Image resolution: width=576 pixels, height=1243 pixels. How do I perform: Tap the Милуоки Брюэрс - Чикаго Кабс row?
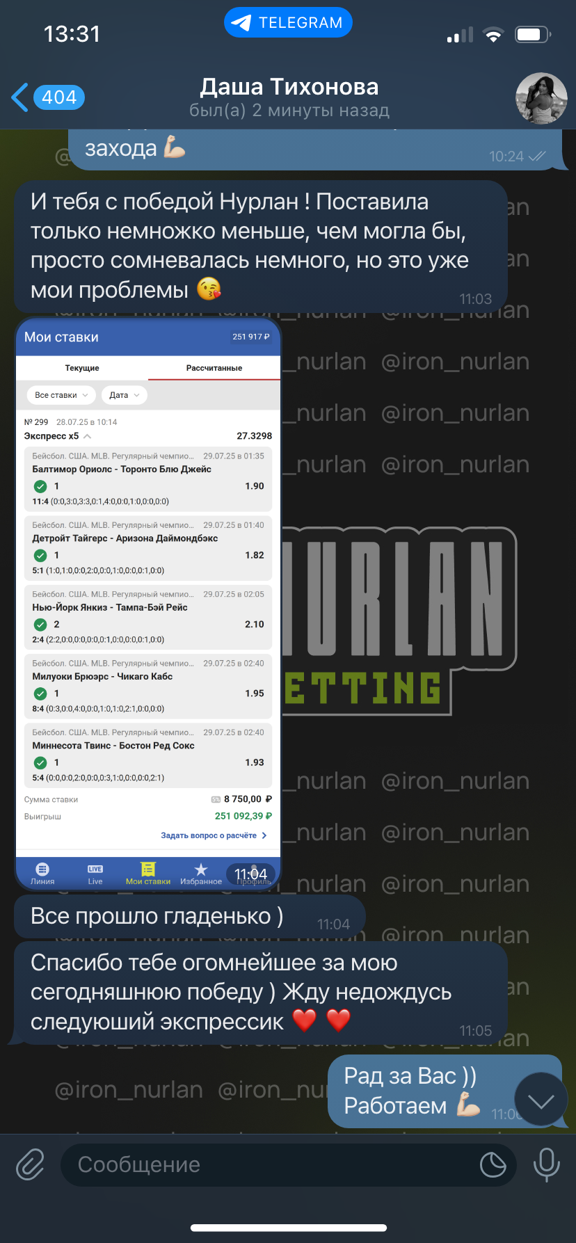coord(147,687)
